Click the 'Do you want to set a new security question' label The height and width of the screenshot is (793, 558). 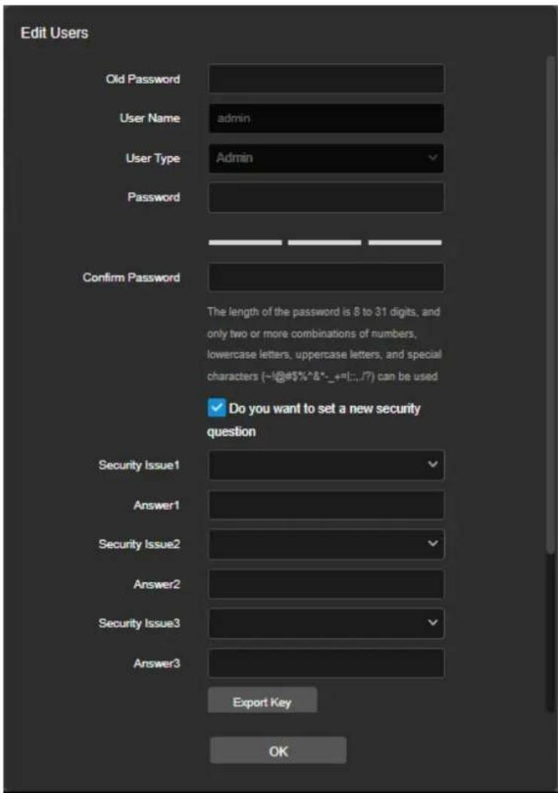pyautogui.click(x=314, y=420)
